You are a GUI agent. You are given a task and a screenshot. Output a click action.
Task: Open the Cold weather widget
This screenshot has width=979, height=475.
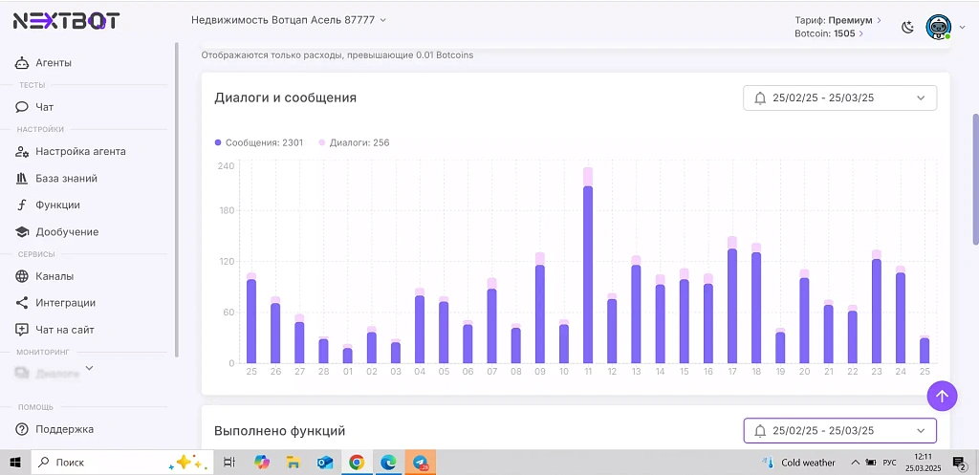pos(798,463)
